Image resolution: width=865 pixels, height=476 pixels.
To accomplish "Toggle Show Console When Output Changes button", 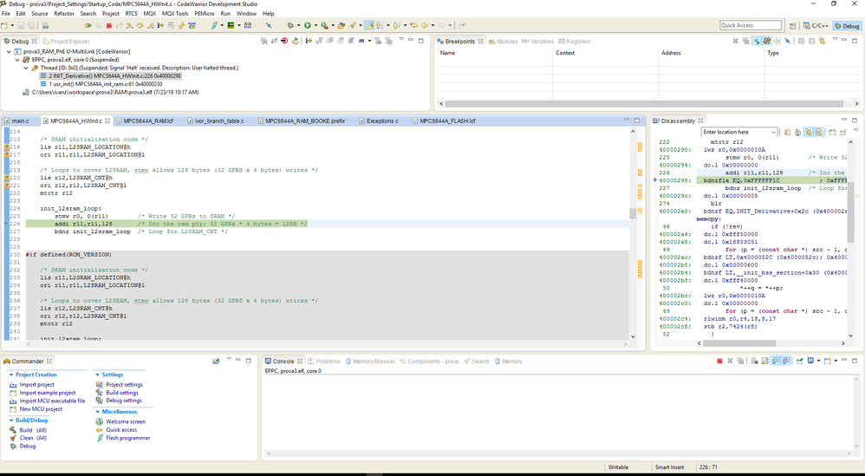I will 776,361.
